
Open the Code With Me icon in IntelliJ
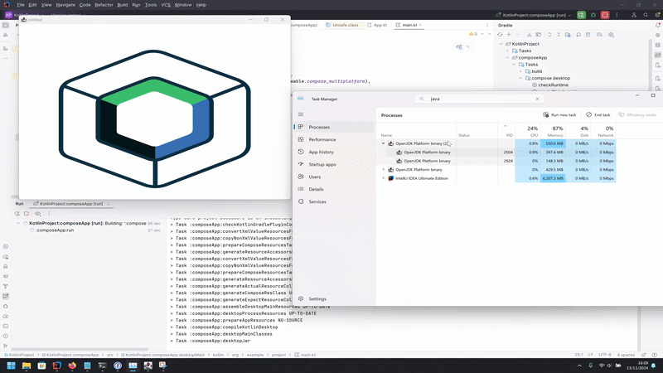click(x=634, y=15)
